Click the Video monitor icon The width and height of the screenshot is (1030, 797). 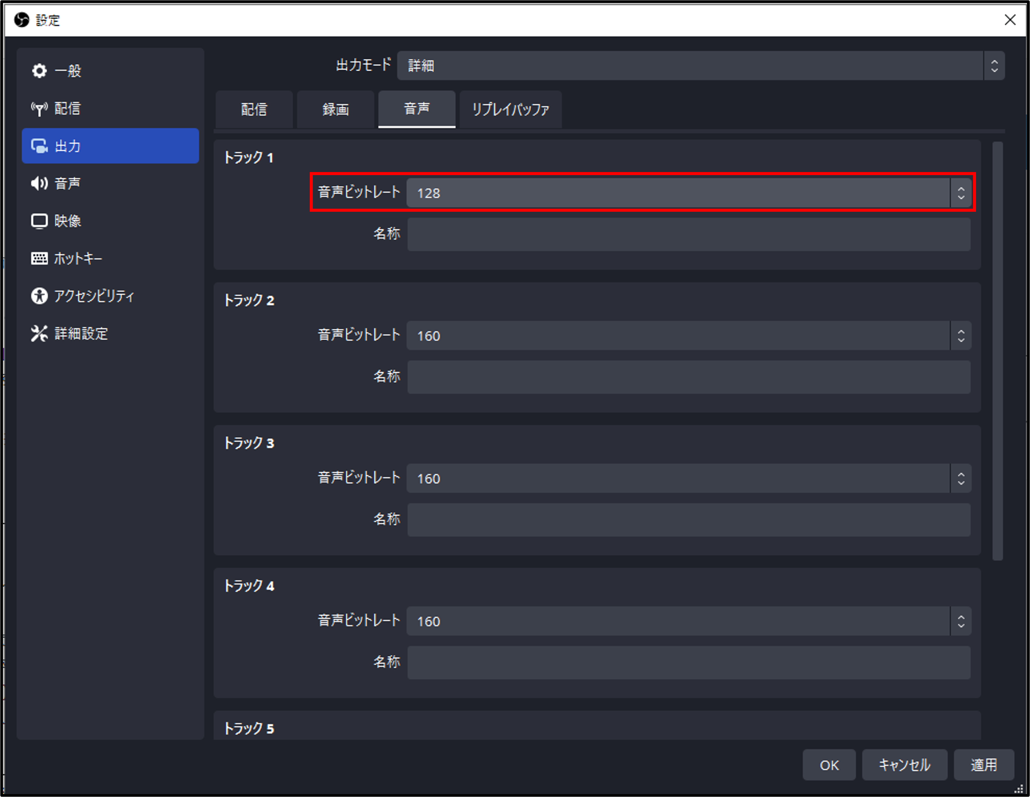39,221
